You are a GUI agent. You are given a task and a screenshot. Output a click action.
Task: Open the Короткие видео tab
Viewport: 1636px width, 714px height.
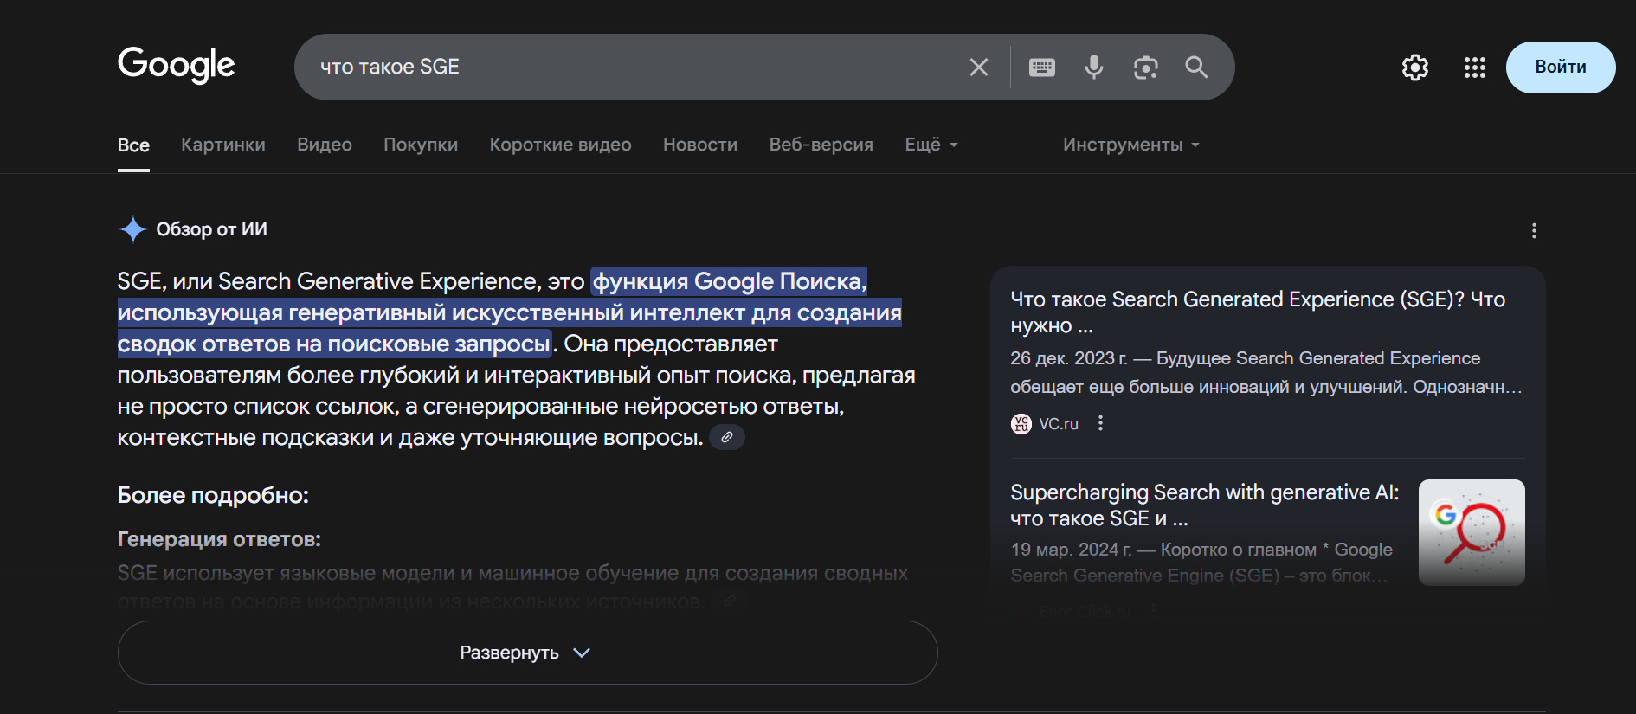click(x=561, y=145)
